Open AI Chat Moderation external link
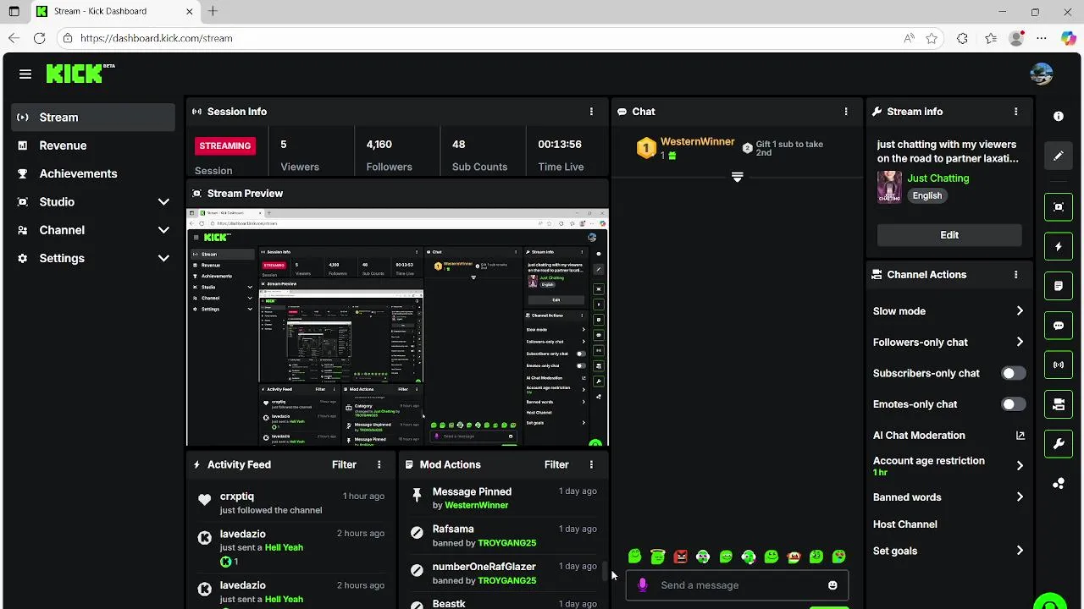This screenshot has width=1084, height=609. [x=1020, y=436]
